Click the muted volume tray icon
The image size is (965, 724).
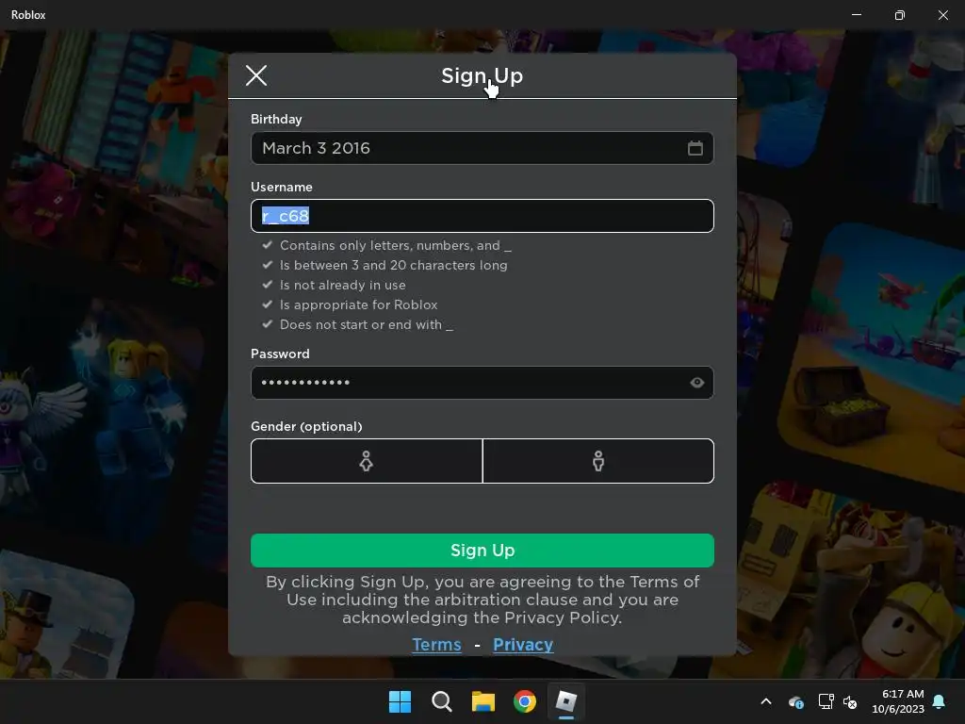[851, 701]
